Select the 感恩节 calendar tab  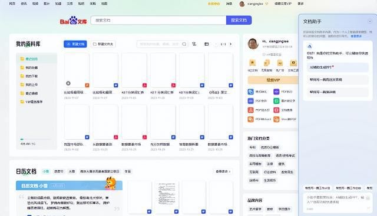59,171
